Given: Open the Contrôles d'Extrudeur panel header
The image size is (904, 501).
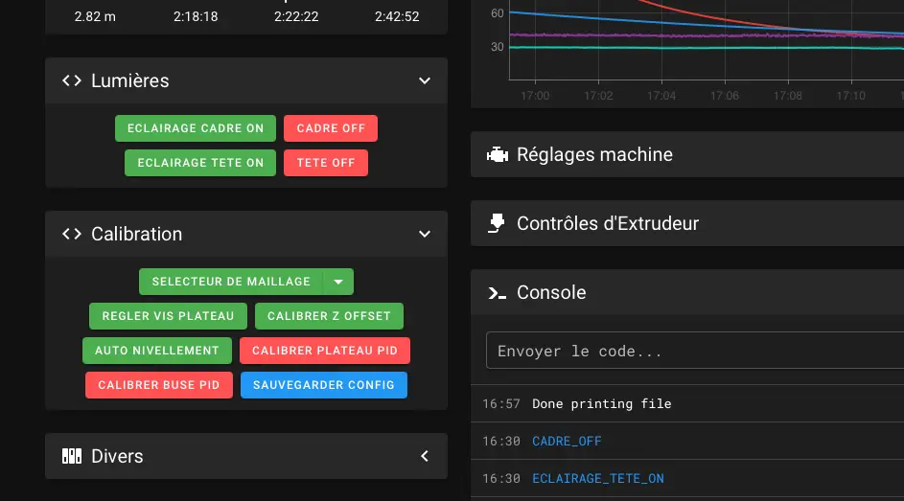Looking at the screenshot, I should point(687,223).
